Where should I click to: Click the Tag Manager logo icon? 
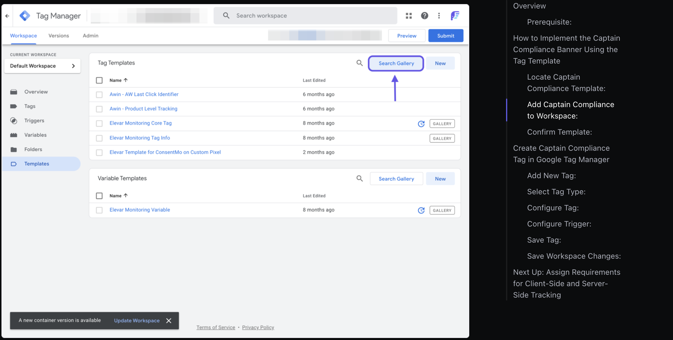click(x=25, y=16)
